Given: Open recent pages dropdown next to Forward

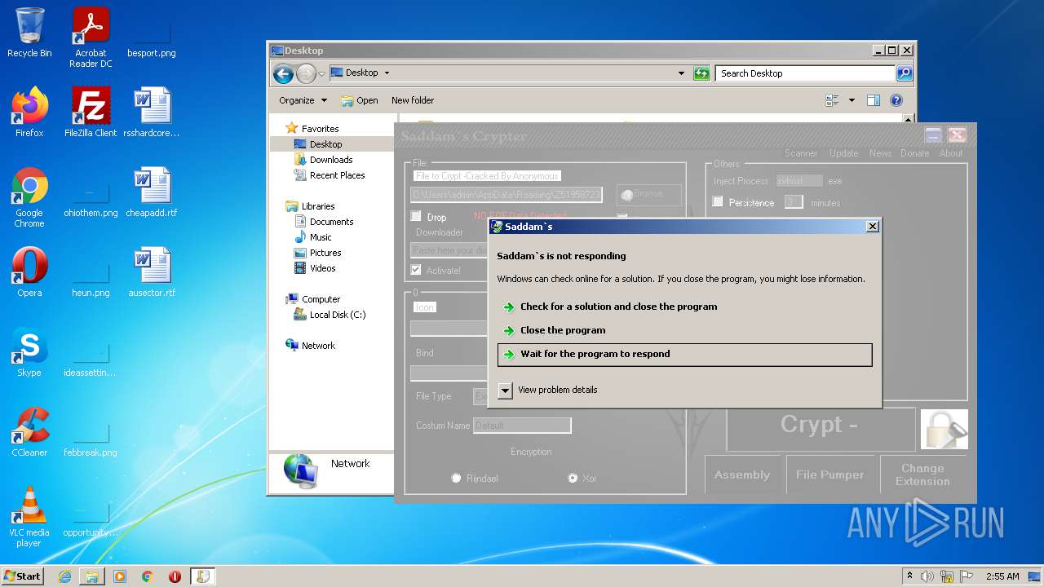Looking at the screenshot, I should (321, 73).
